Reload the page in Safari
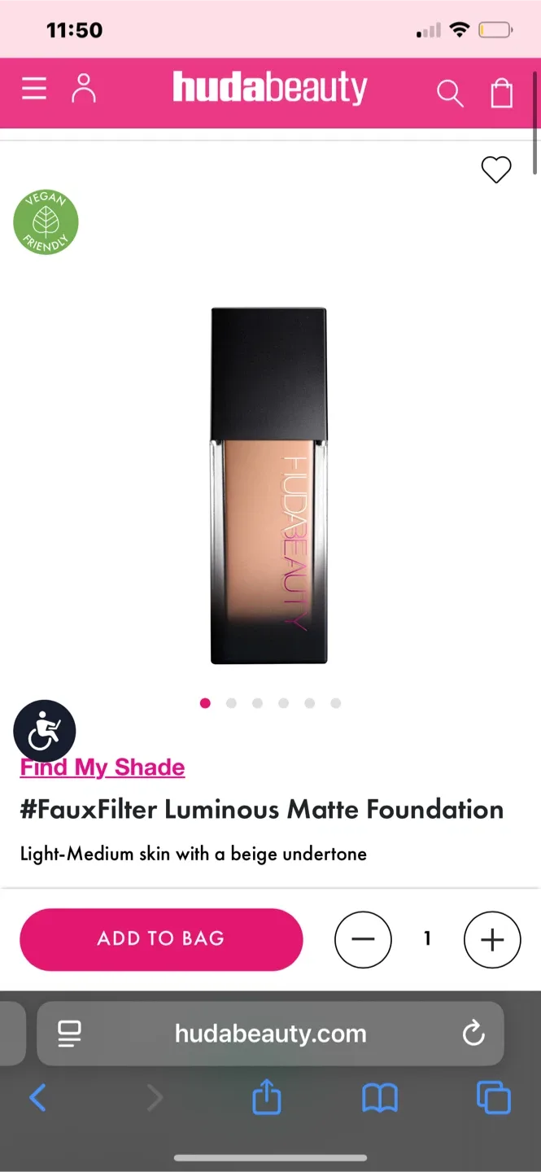 [473, 1034]
